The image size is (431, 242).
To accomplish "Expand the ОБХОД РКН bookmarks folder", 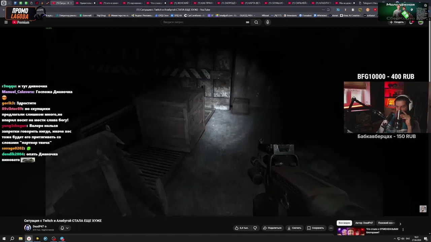I will 247,15.
